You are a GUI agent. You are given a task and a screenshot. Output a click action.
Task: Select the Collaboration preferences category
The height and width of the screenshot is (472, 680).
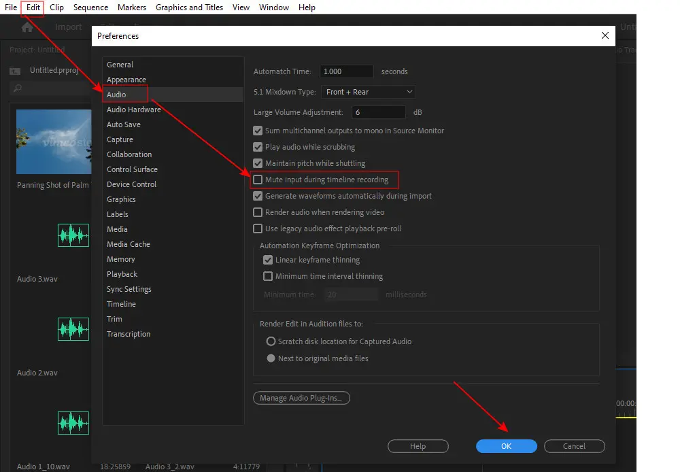[173, 154]
